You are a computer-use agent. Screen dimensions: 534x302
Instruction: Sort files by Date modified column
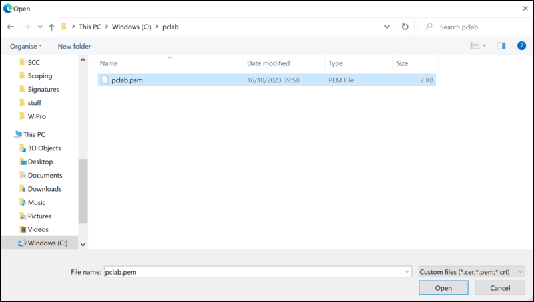[x=268, y=63]
